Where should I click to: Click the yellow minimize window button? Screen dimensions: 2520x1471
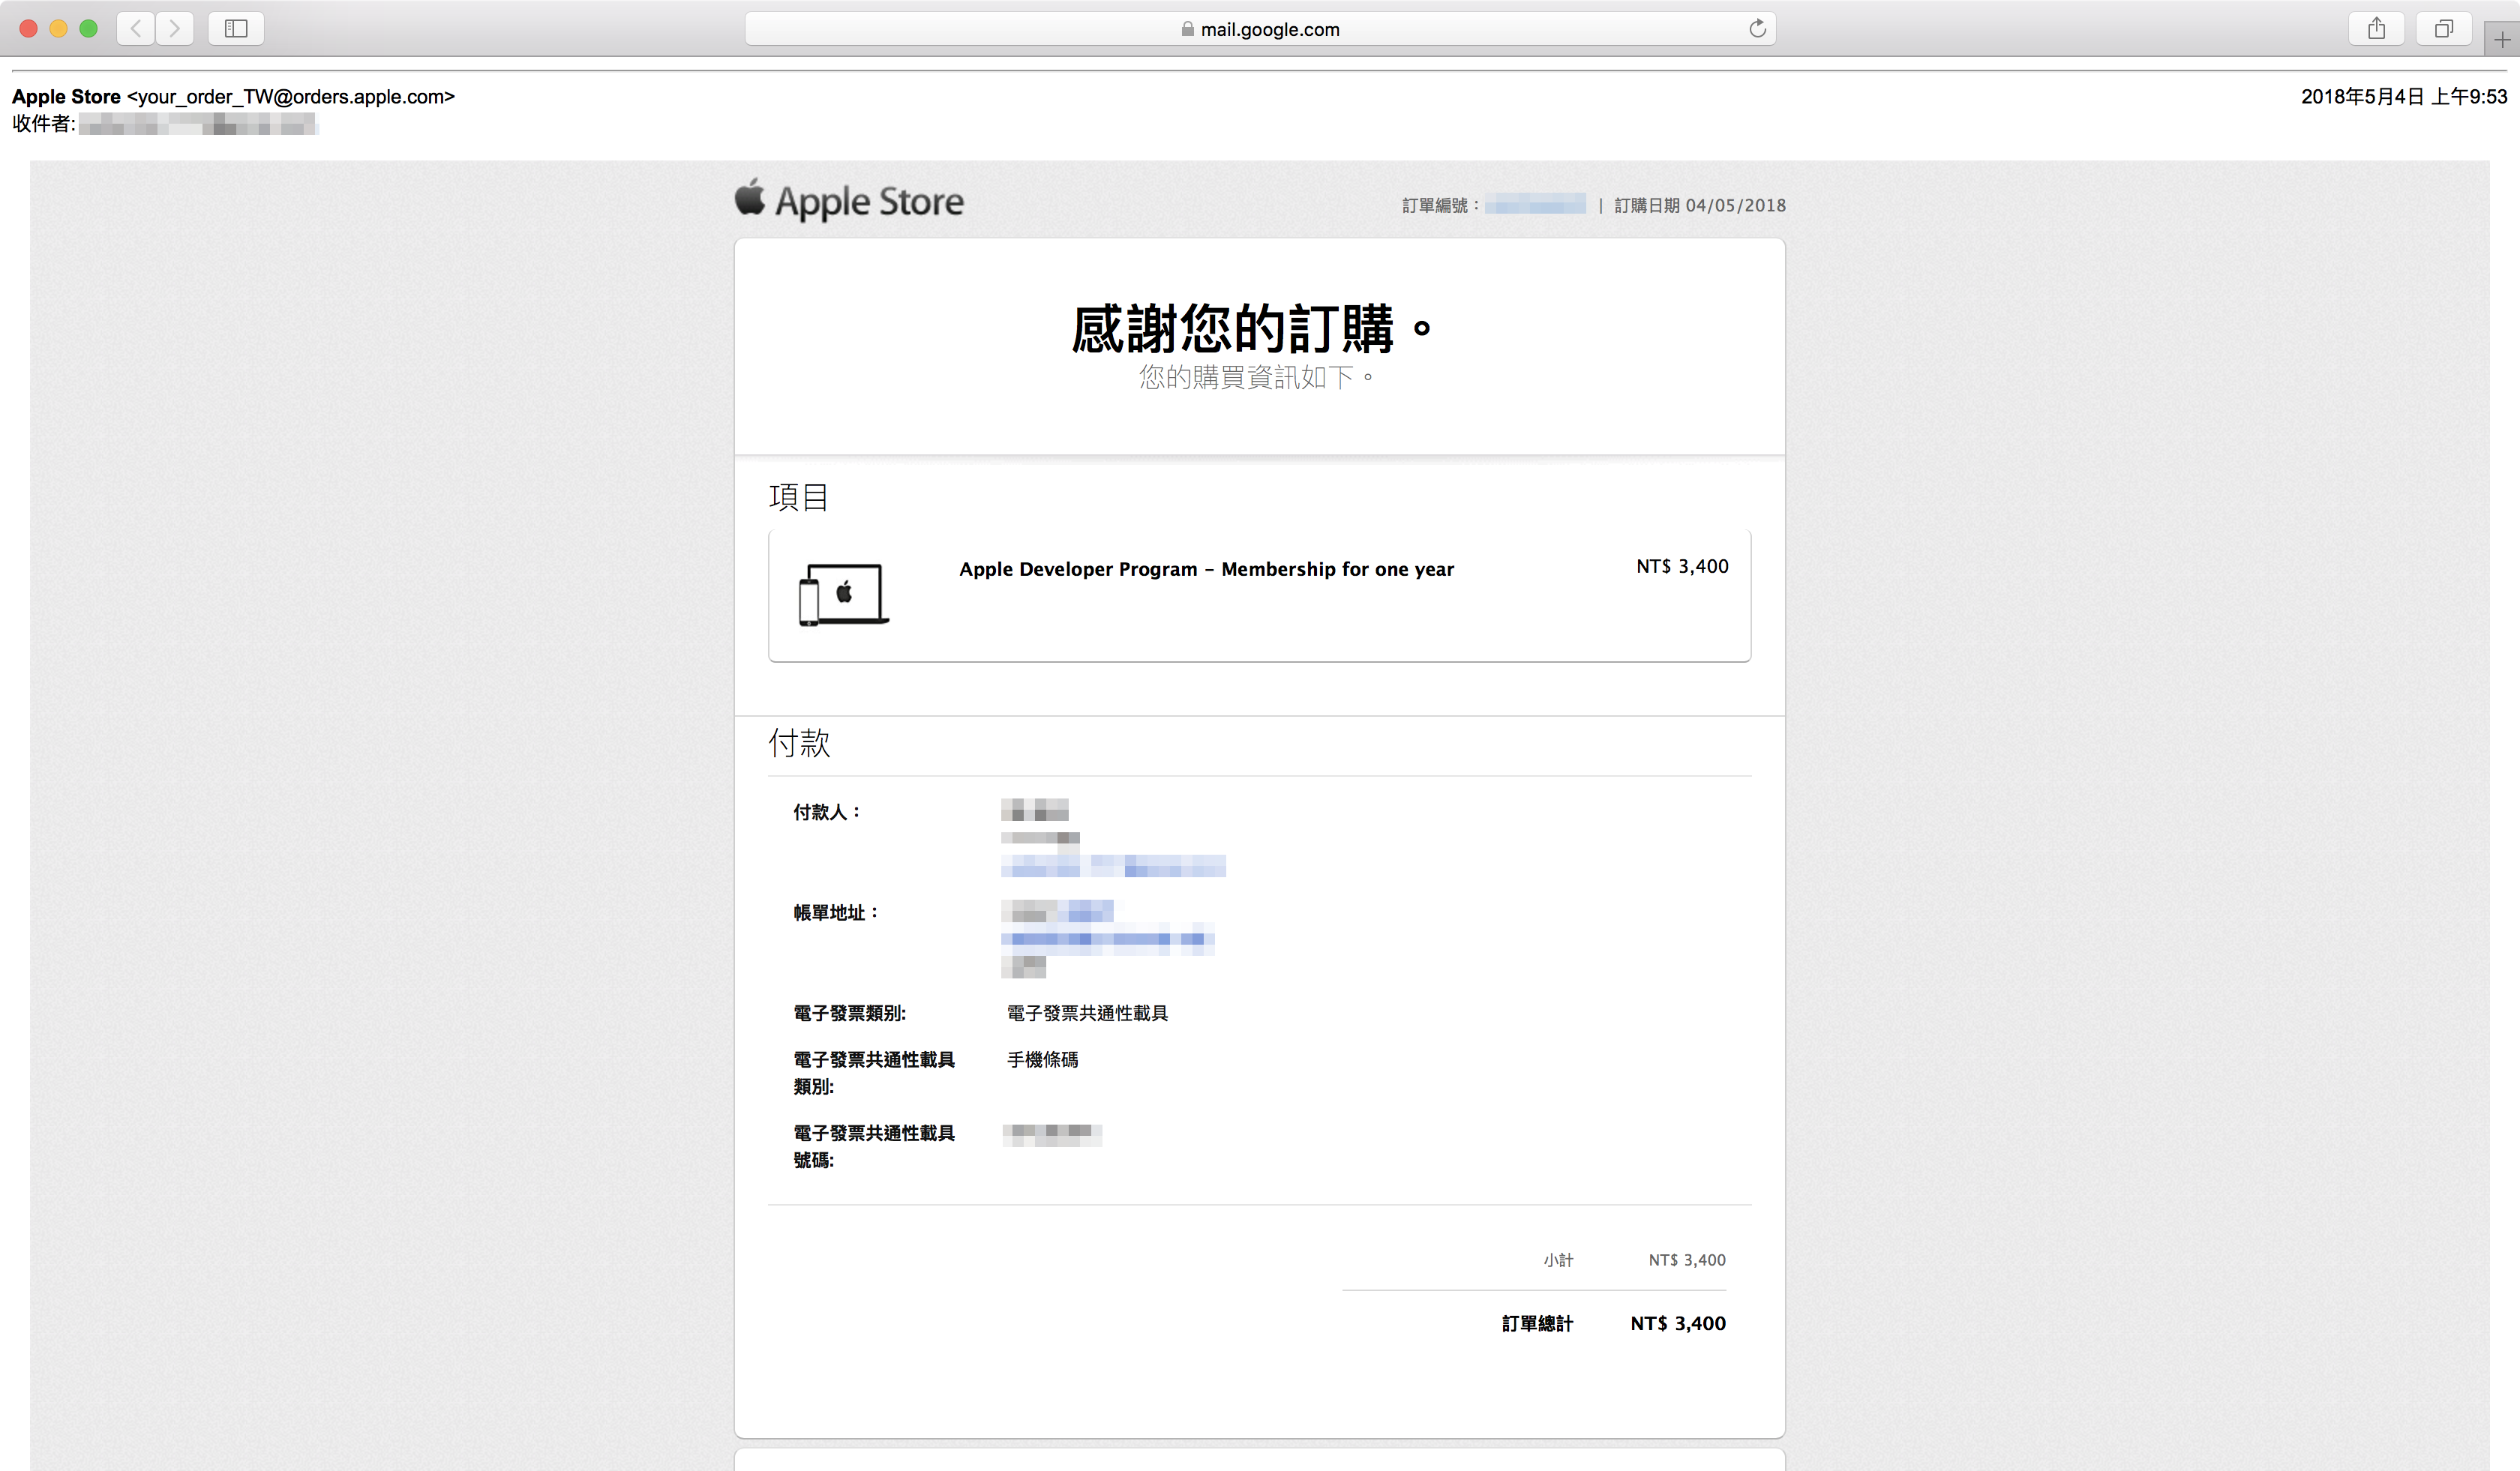(x=58, y=28)
